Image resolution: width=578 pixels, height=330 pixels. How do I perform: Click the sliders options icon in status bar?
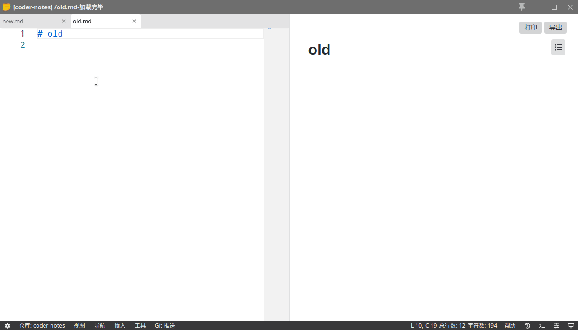(556, 326)
